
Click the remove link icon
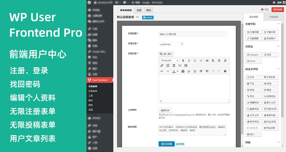[168, 66]
